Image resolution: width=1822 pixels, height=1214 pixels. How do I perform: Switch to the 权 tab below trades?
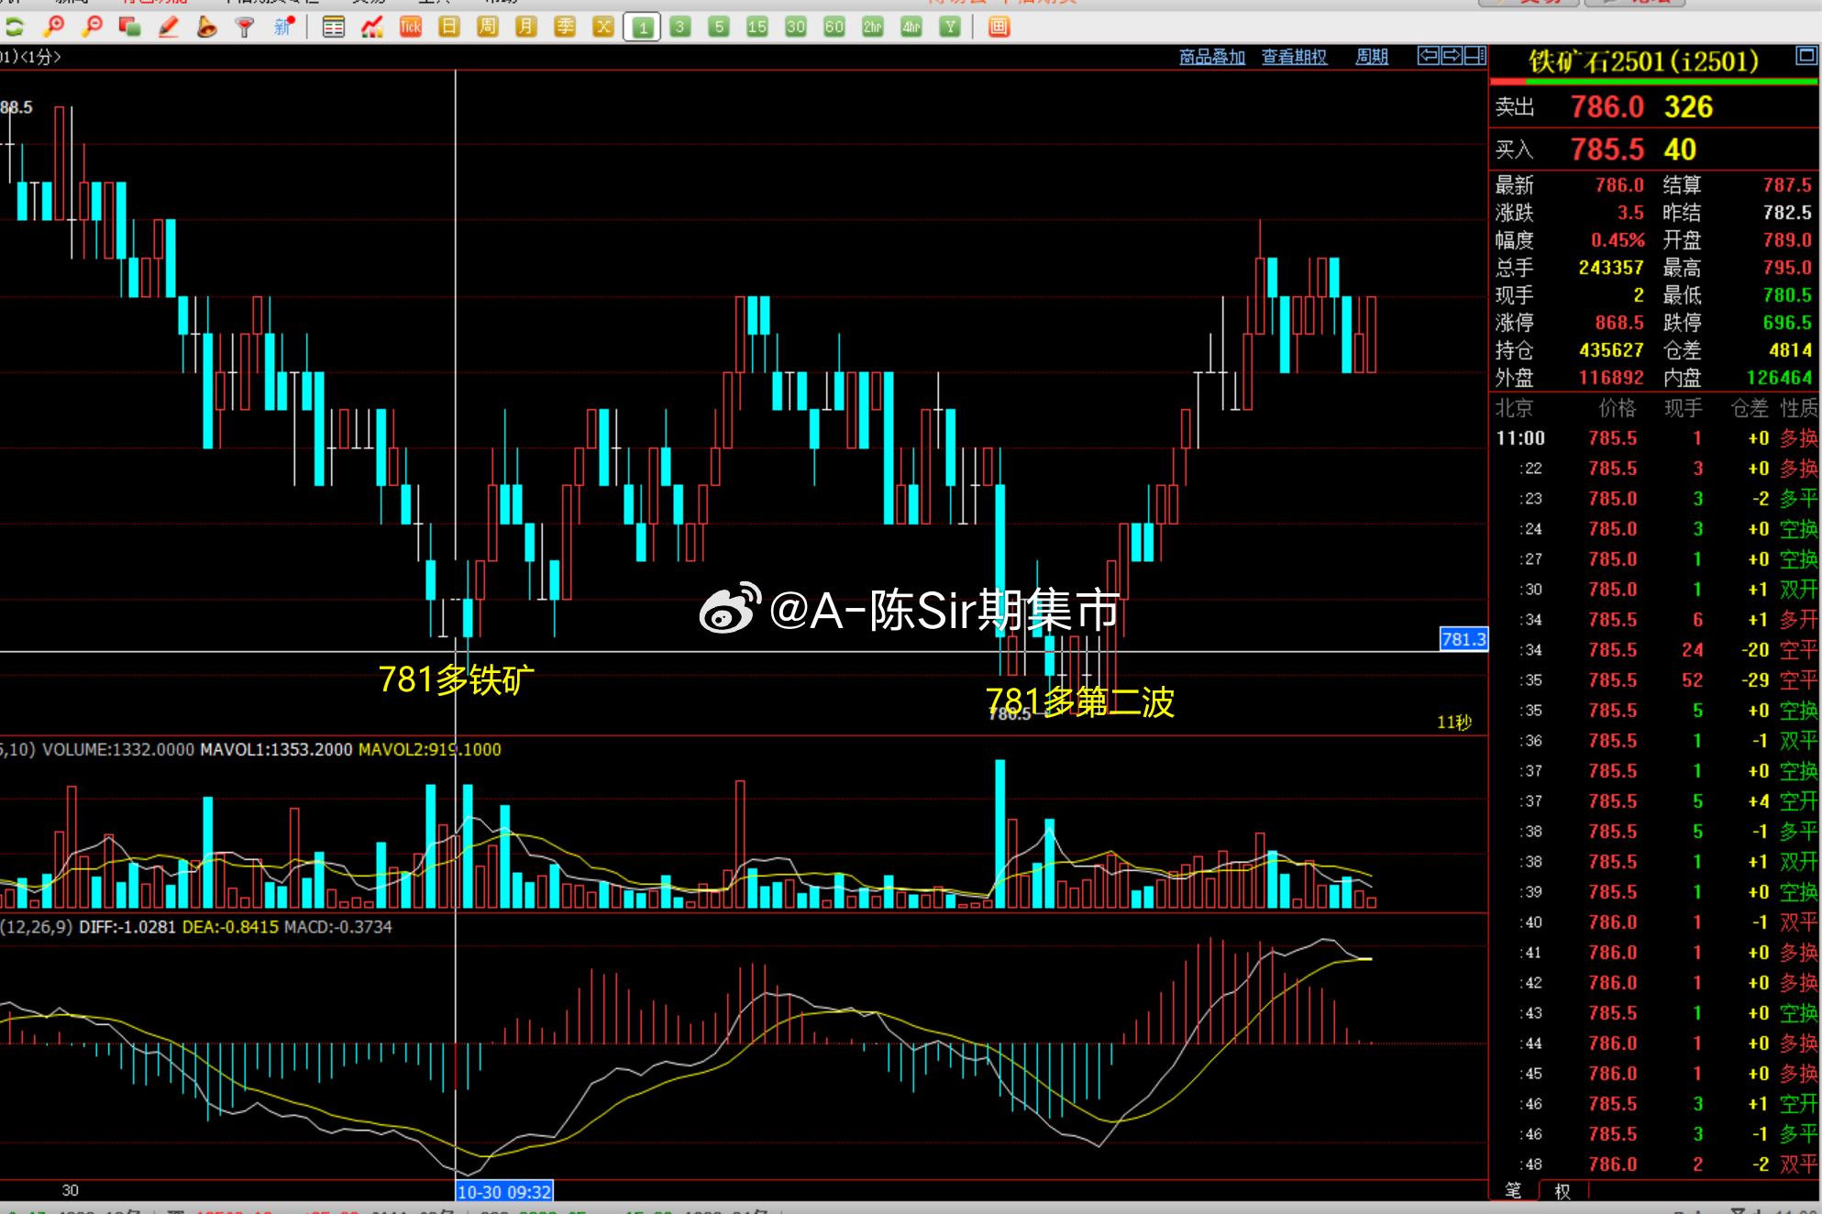coord(1563,1190)
